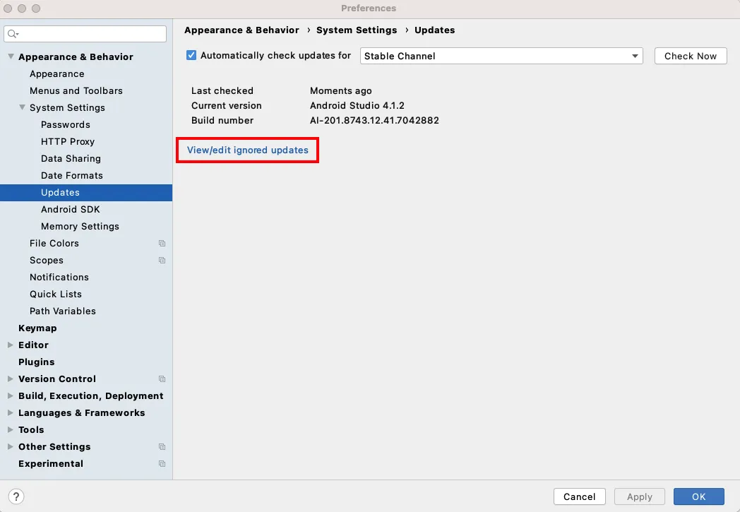Select the Updates tree item

click(x=86, y=193)
